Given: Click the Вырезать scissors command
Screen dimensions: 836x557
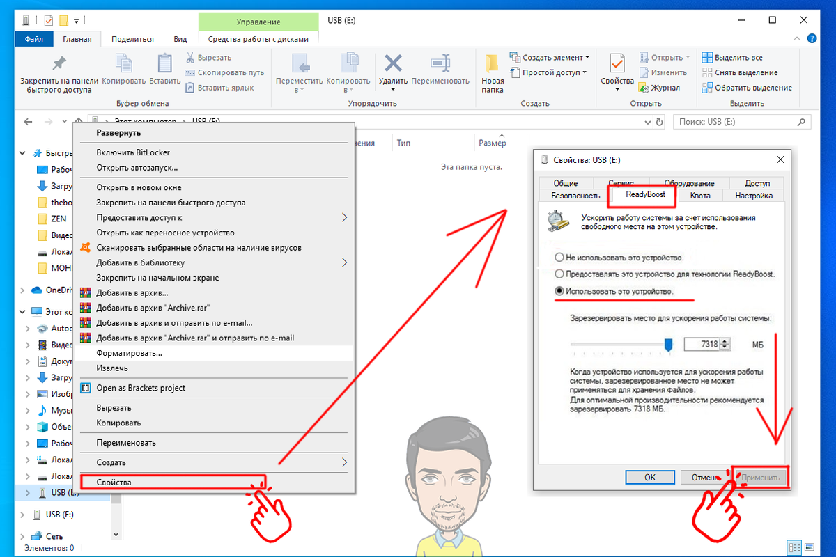Looking at the screenshot, I should (x=208, y=57).
